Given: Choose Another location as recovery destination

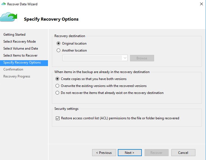Looking at the screenshot, I should coord(58,50).
